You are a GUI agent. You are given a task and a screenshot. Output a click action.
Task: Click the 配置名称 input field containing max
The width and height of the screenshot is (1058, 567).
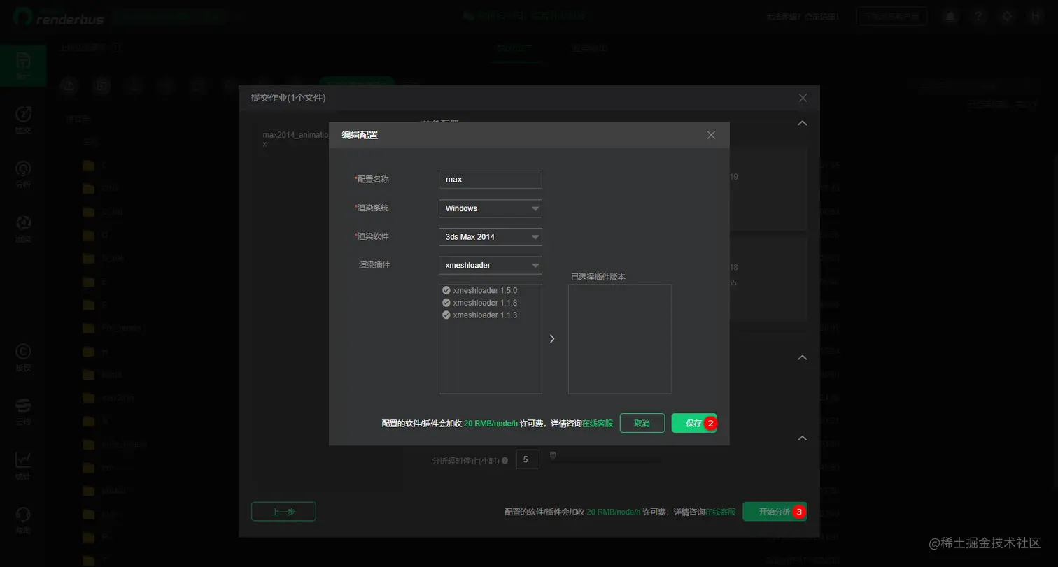coord(490,180)
